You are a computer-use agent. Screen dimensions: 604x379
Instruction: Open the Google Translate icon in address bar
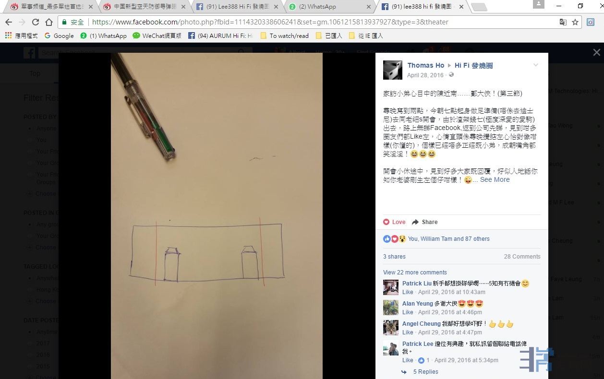tap(563, 22)
